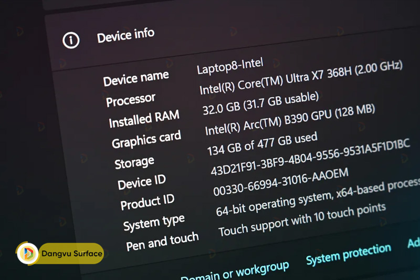420x280 pixels.
Task: Select the 64-bit operating system value
Action: (x=318, y=196)
